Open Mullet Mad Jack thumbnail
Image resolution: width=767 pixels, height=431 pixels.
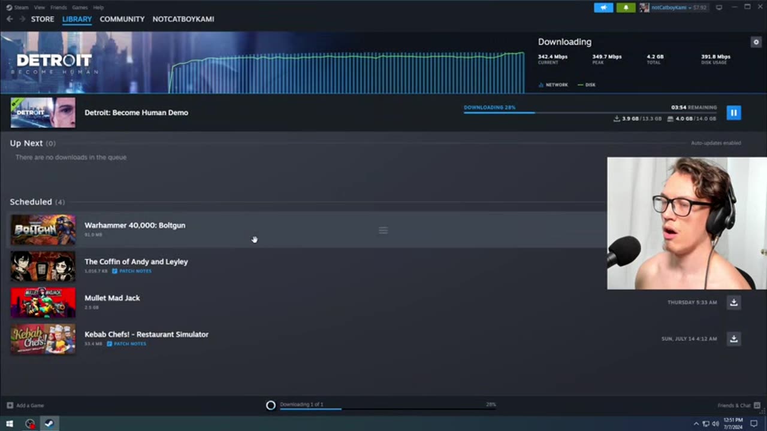(43, 302)
